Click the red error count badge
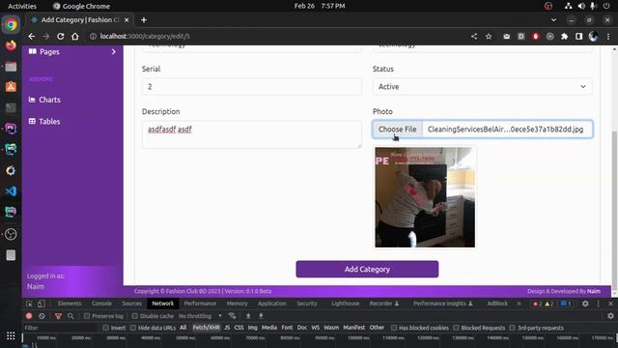618x348 pixels. click(538, 304)
